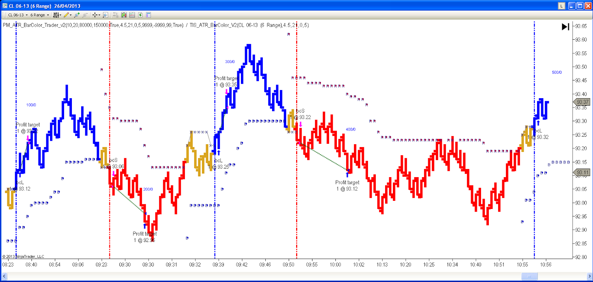
Task: Click the 93.11 price marker
Action: coord(582,172)
